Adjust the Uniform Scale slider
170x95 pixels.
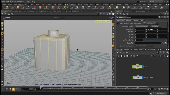tap(155, 40)
